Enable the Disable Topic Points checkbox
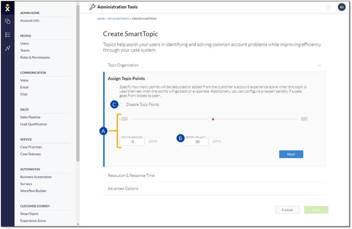 [122, 105]
